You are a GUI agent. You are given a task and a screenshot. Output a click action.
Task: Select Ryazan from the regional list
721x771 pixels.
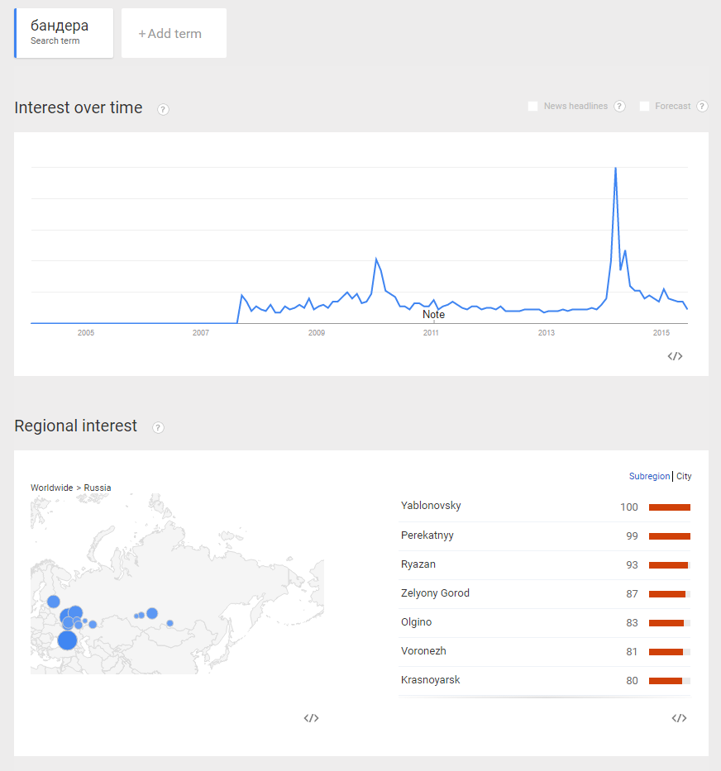pyautogui.click(x=418, y=564)
